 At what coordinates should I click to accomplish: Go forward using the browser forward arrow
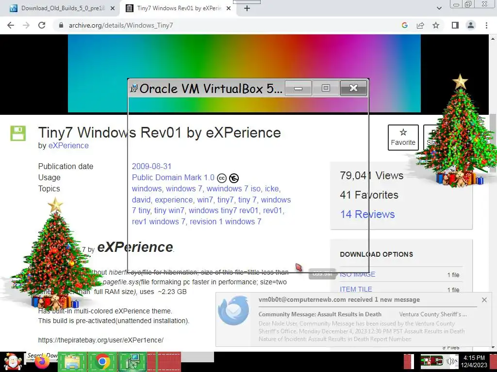pos(26,25)
